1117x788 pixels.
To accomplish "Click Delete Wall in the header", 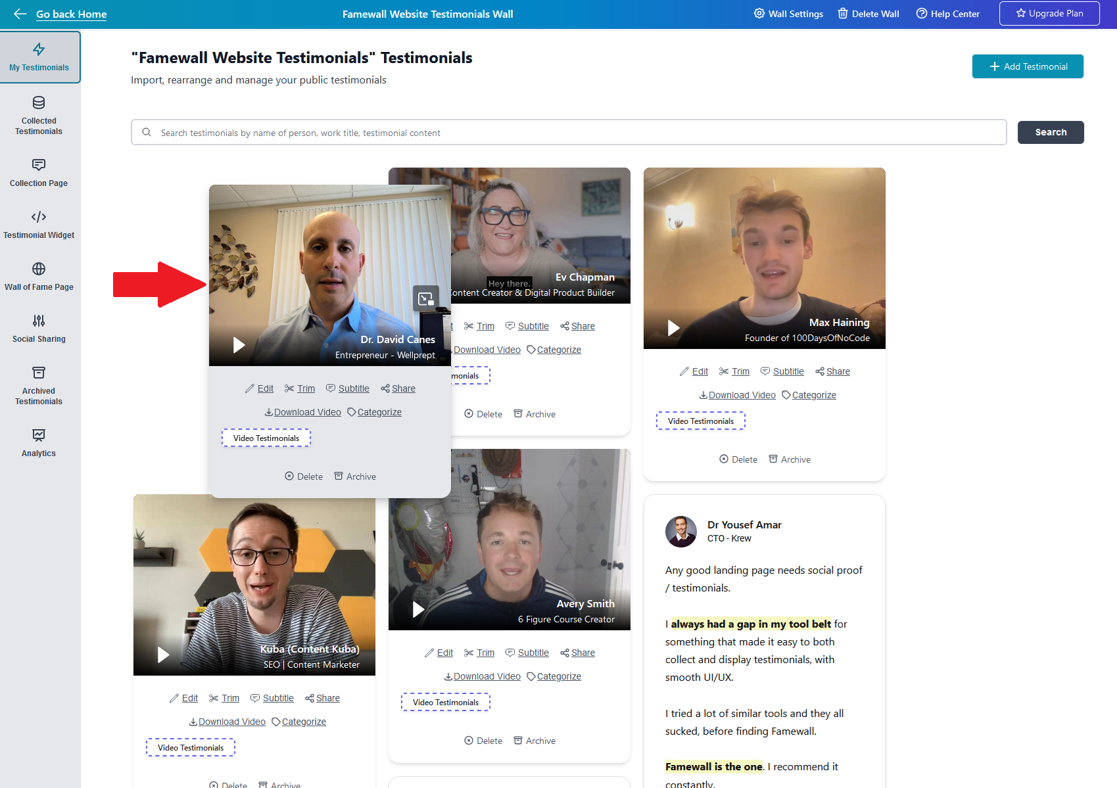I will coord(868,14).
